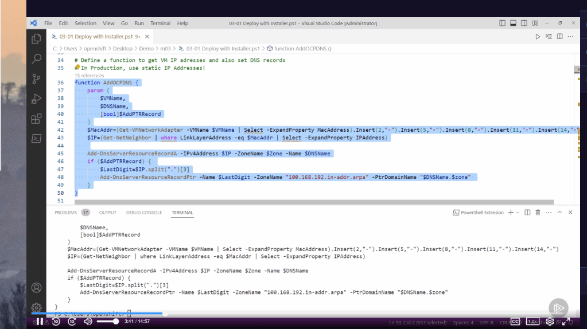Screen dimensions: 587x329
Task: Open the File menu
Action: coord(48,23)
